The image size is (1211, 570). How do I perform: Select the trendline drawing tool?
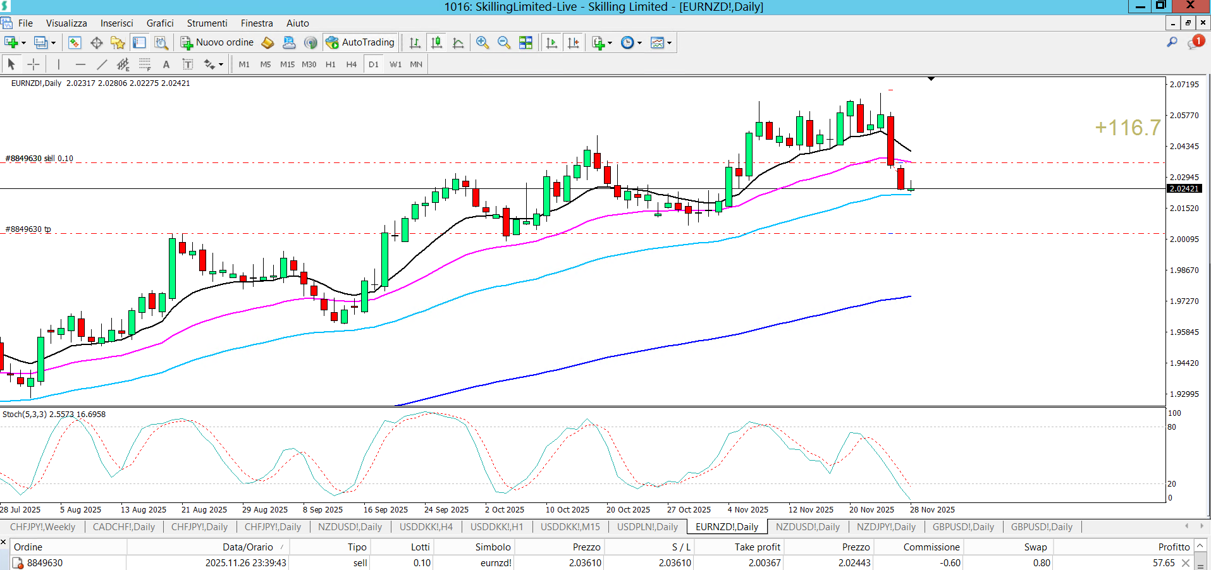[102, 64]
